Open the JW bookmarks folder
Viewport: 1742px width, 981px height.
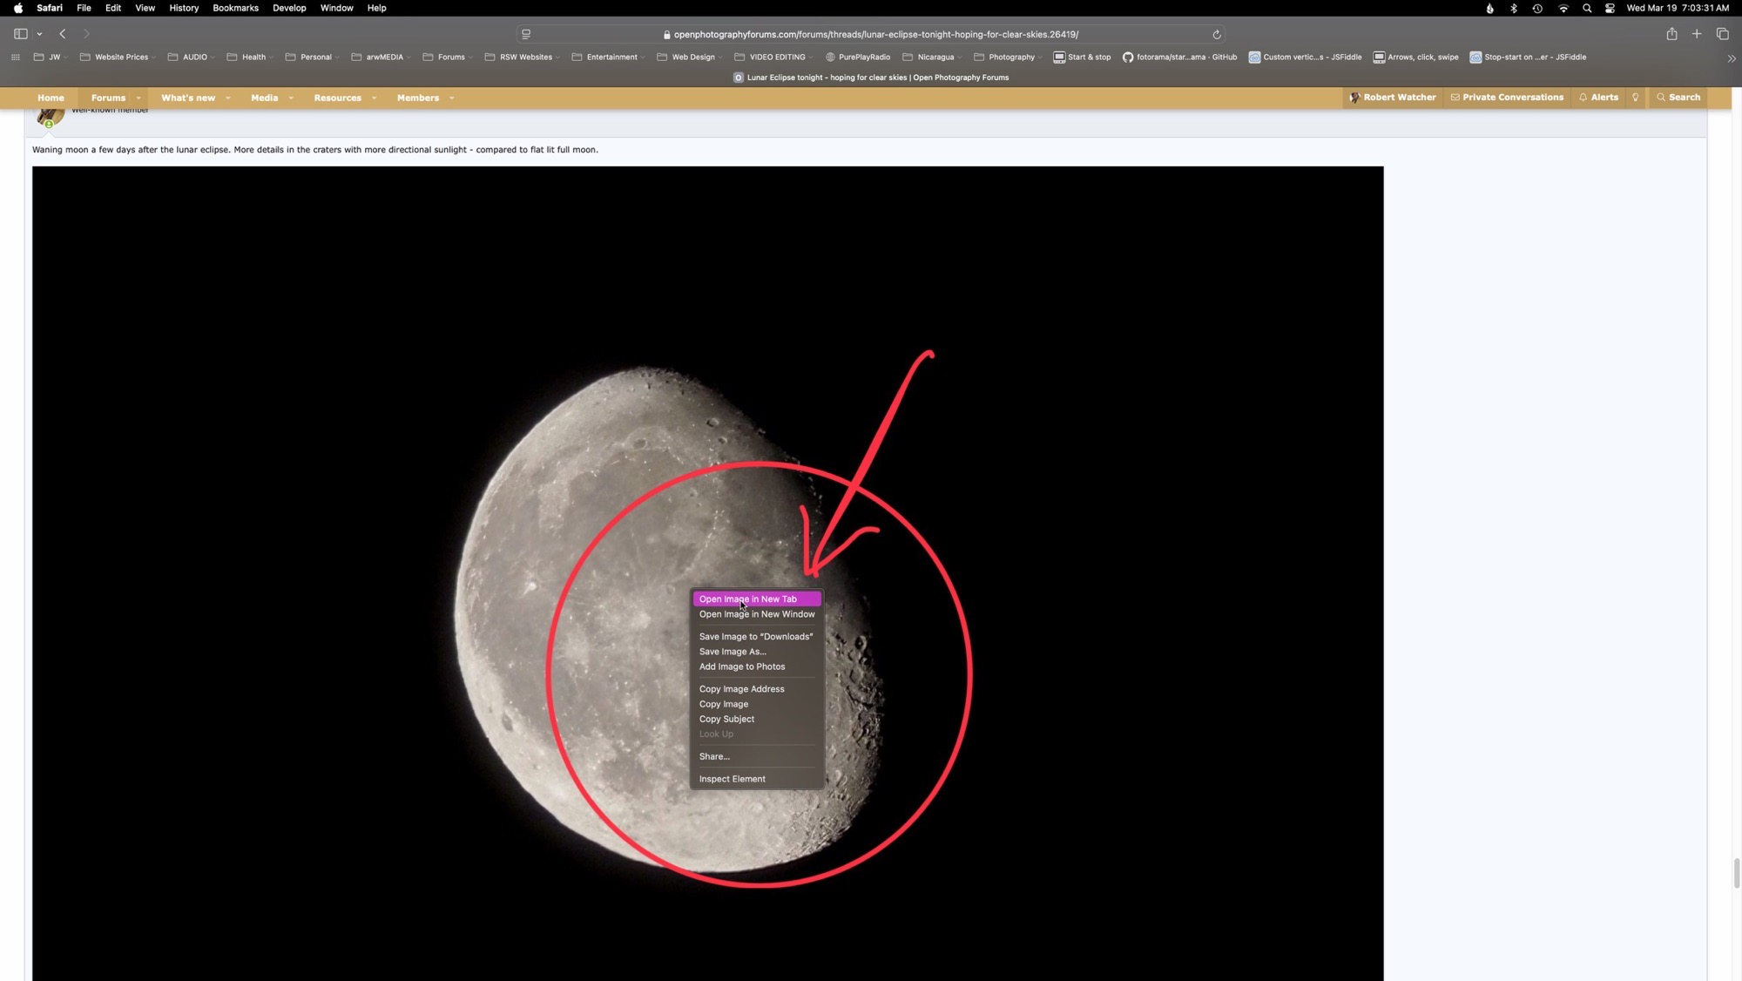(x=51, y=58)
